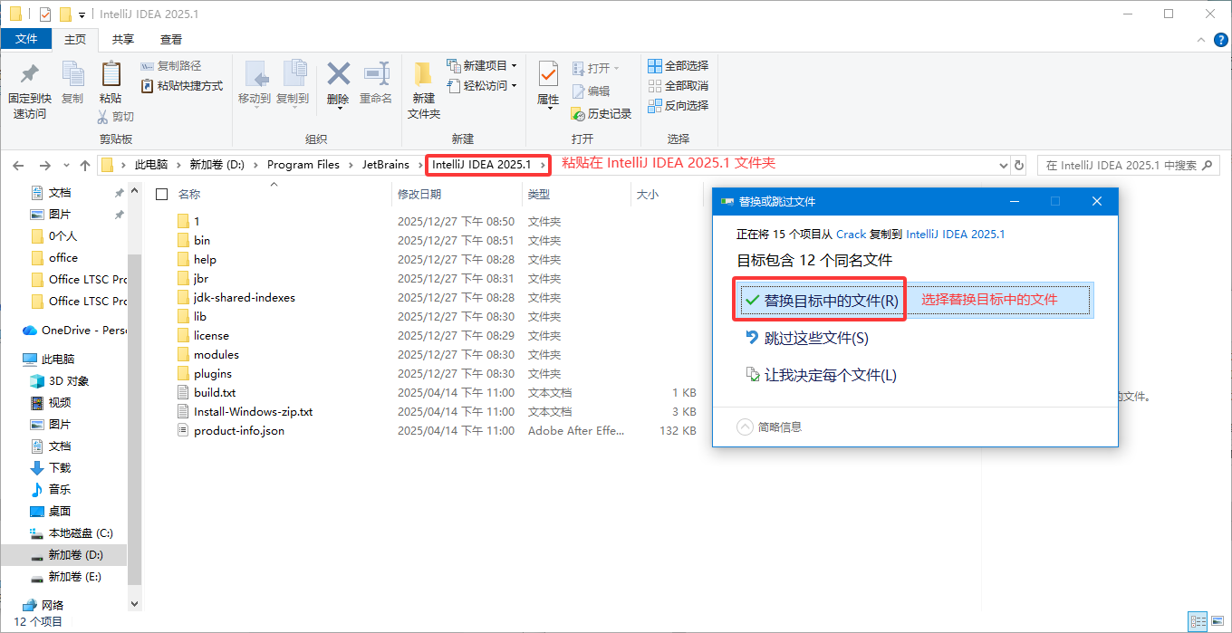Click Invert selection (反向选择)
Image resolution: width=1232 pixels, height=633 pixels.
[x=679, y=106]
